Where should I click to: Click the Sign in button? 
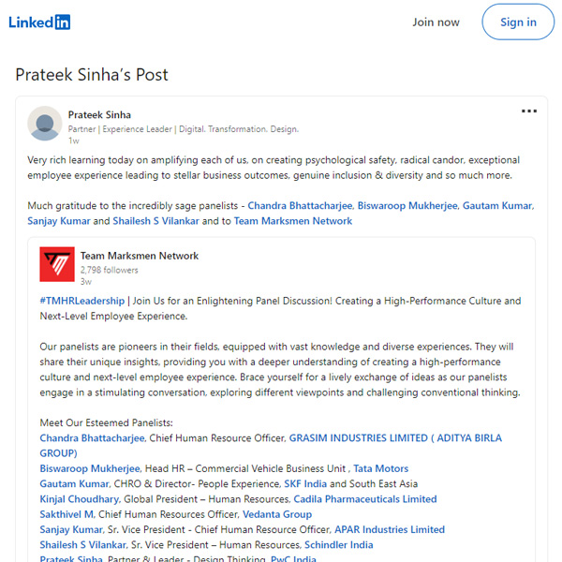point(518,22)
